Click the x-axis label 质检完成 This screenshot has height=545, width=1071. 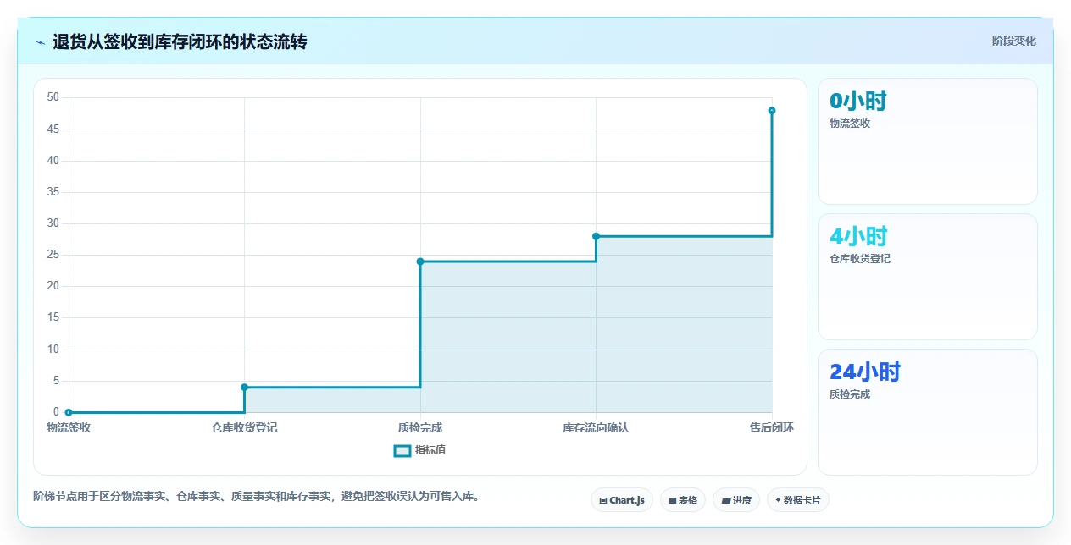[x=420, y=428]
